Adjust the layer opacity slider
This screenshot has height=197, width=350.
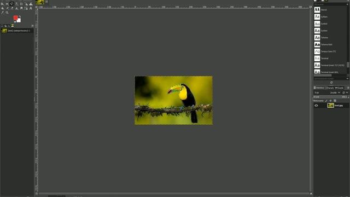point(330,97)
